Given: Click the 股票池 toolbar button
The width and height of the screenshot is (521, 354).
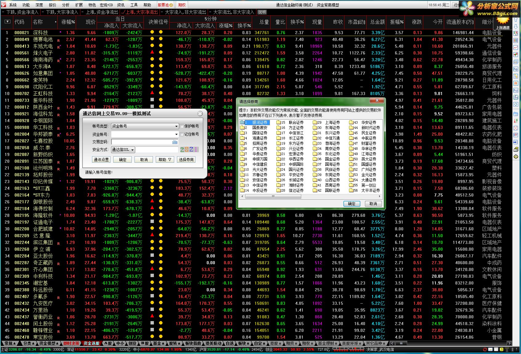Looking at the screenshot, I should click(165, 5).
